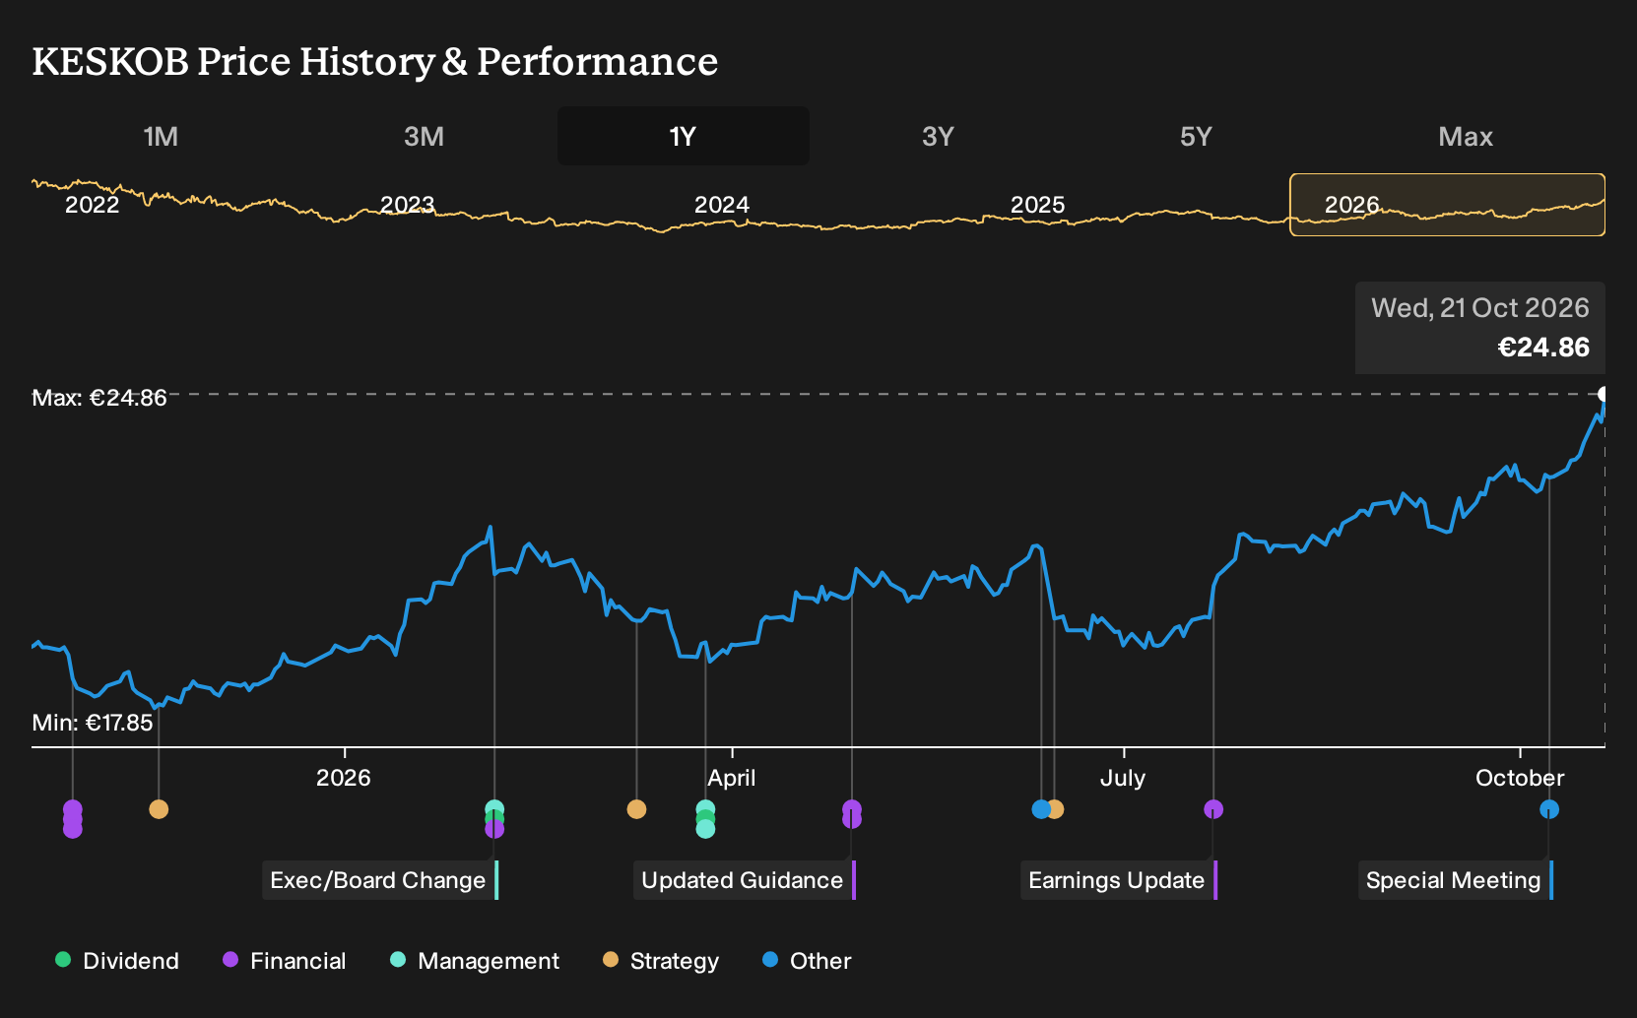
Task: Click the October axis label
Action: (x=1520, y=778)
